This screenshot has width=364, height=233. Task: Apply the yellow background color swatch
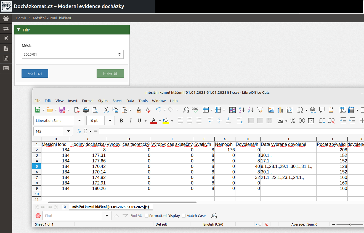166,120
